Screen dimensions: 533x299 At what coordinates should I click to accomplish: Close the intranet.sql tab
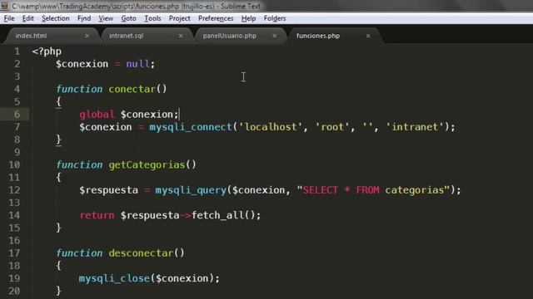pos(181,36)
